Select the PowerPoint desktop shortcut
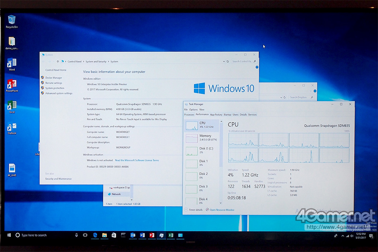This screenshot has height=252, width=378. point(11,85)
